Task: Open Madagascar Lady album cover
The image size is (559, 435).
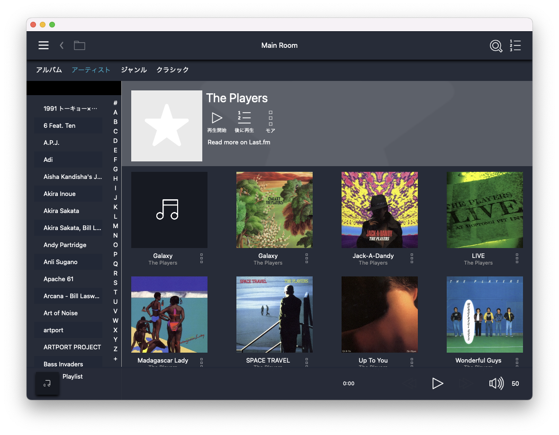Action: click(x=169, y=315)
